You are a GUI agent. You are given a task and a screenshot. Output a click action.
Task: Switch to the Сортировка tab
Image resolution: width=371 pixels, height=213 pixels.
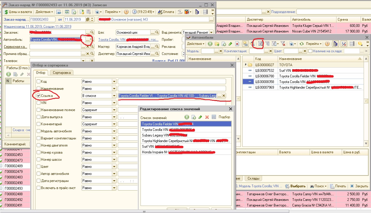pos(62,73)
